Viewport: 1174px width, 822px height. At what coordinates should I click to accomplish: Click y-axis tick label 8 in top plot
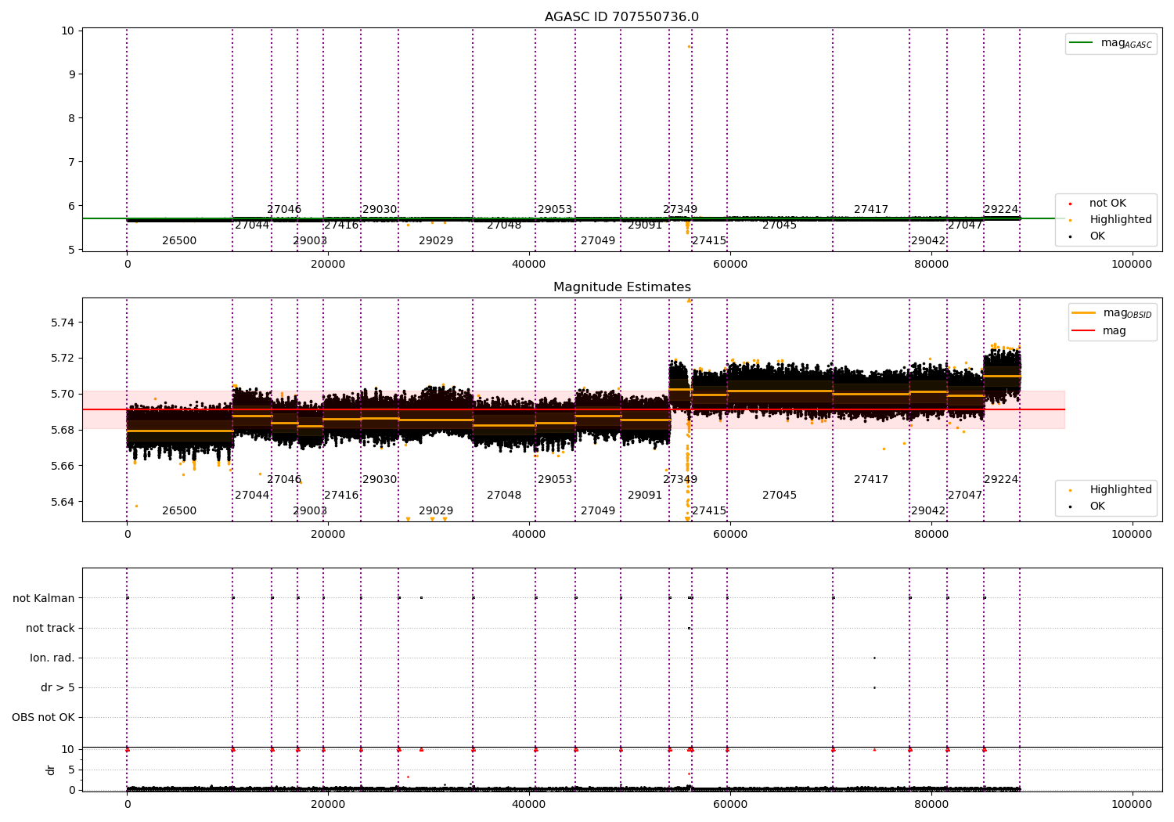(71, 118)
